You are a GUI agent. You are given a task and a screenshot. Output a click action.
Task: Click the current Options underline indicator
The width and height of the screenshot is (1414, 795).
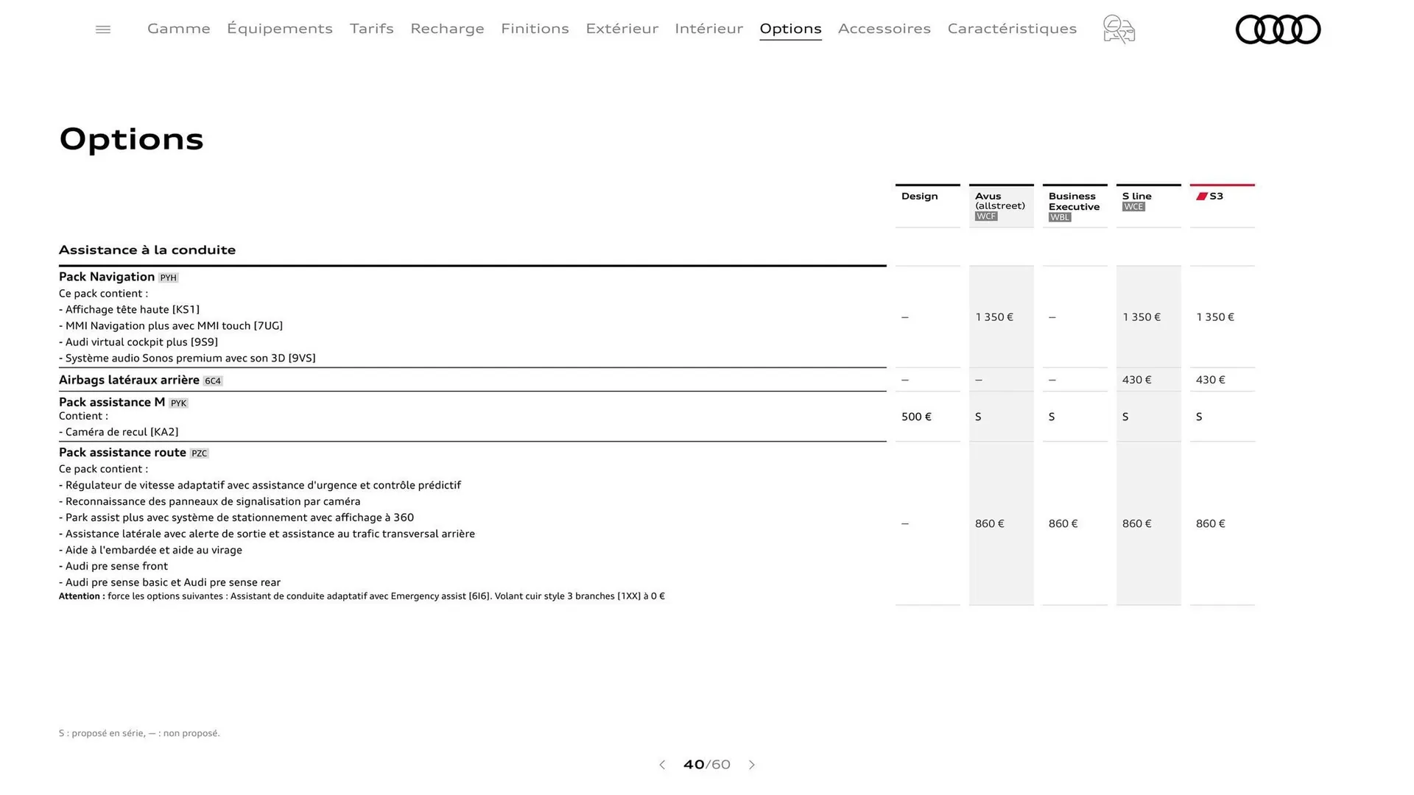click(x=790, y=38)
